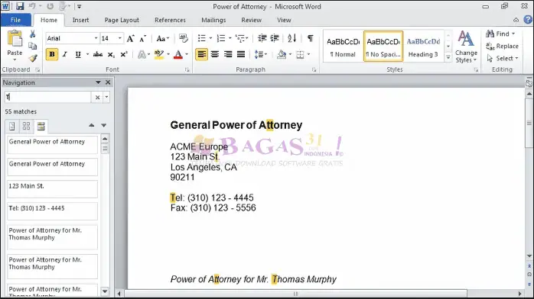Click Increase Indent icon

point(275,38)
